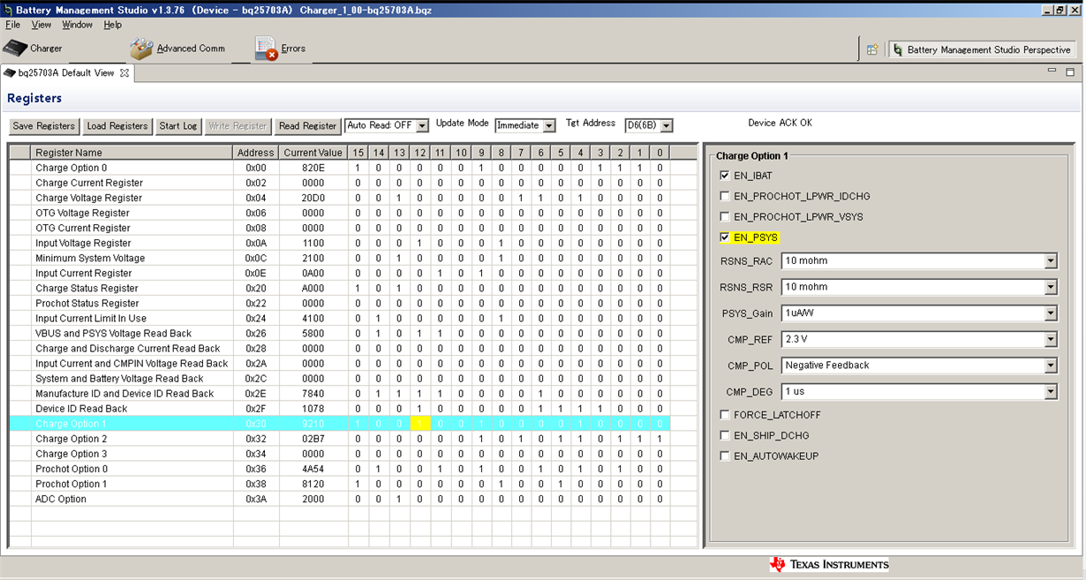The image size is (1086, 580).
Task: Open the File menu
Action: 12,25
